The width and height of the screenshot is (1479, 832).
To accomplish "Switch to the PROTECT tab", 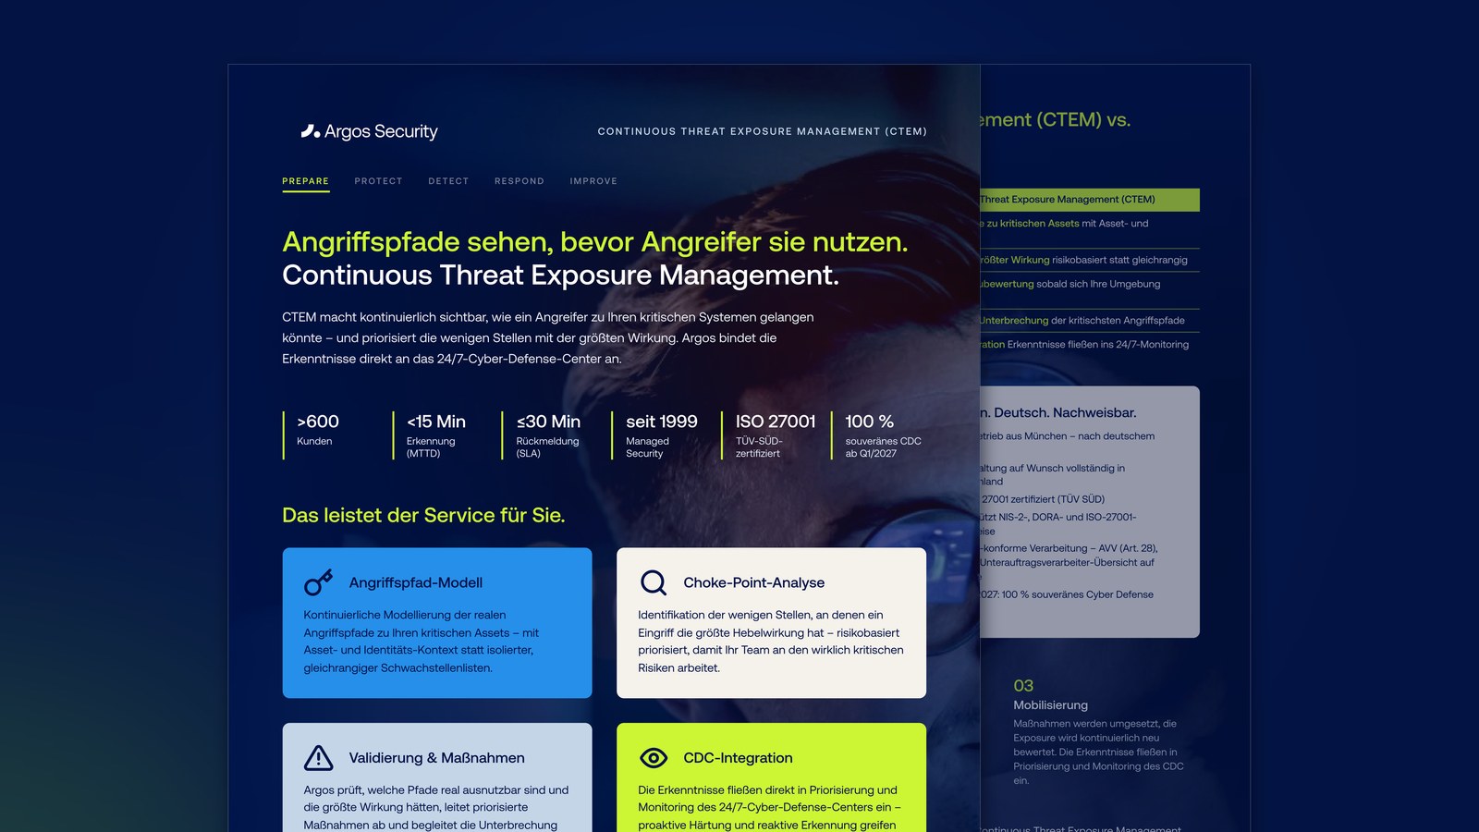I will click(x=379, y=181).
